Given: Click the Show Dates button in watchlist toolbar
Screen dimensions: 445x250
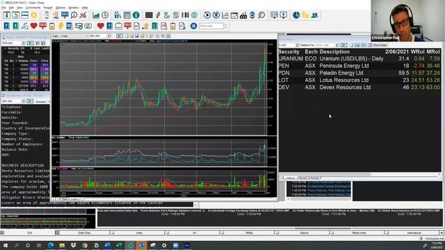Looking at the screenshot, I should coord(380,45).
